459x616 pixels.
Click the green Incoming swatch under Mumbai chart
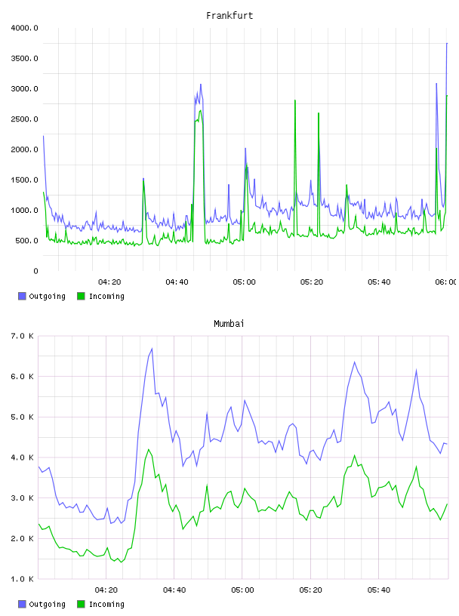coord(81,604)
